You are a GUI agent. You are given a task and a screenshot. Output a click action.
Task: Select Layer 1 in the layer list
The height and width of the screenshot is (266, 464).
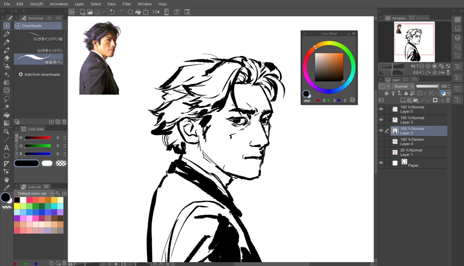tap(419, 152)
